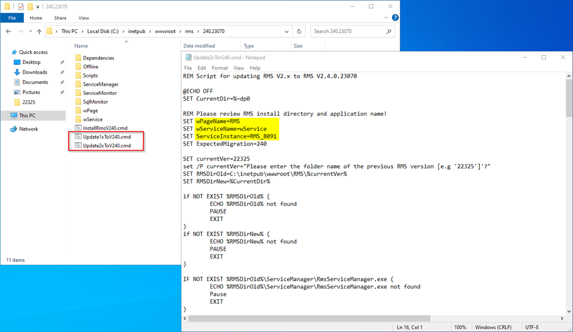Open the address bar history dropdown
Image resolution: width=573 pixels, height=332 pixels.
click(x=287, y=32)
